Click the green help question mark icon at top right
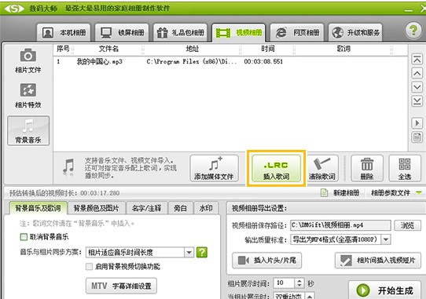Screen dimensions: 426x299 pos(413,30)
